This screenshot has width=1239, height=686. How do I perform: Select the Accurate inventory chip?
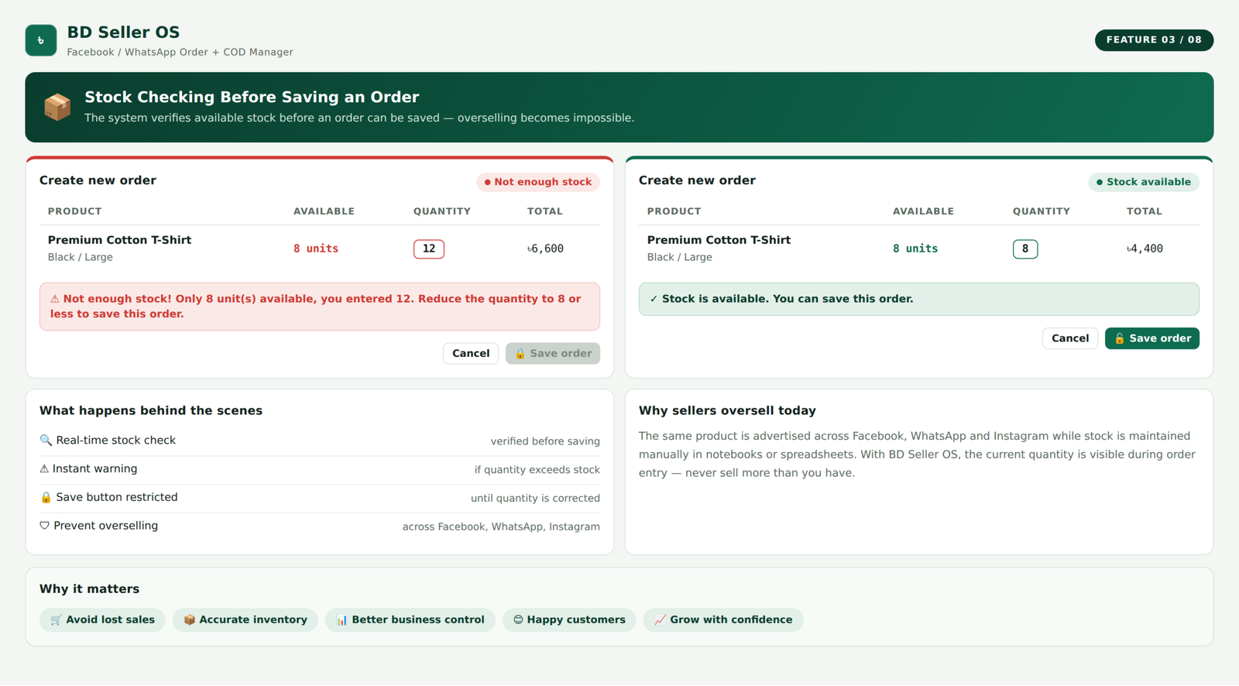point(245,619)
